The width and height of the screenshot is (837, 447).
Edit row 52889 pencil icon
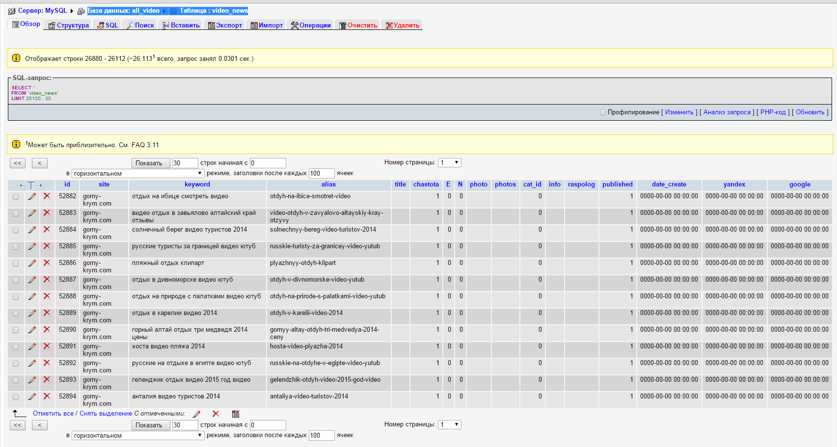click(x=32, y=313)
